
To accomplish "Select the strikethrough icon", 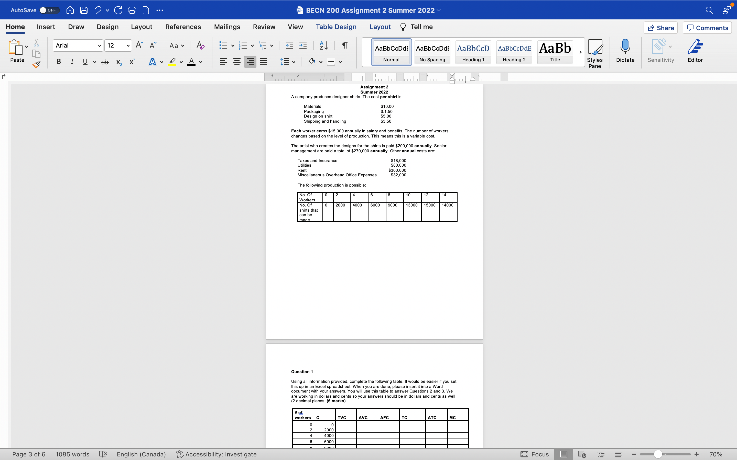I will coord(105,61).
